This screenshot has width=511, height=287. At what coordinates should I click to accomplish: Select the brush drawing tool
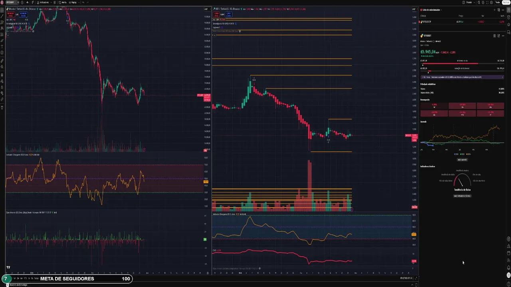click(x=2, y=40)
